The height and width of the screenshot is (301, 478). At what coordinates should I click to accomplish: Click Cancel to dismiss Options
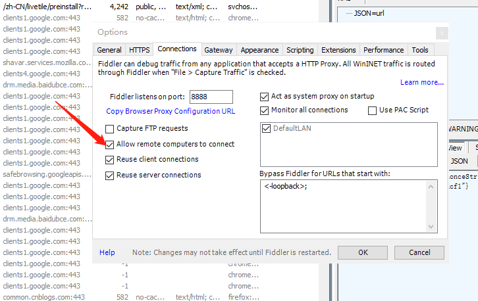(419, 252)
